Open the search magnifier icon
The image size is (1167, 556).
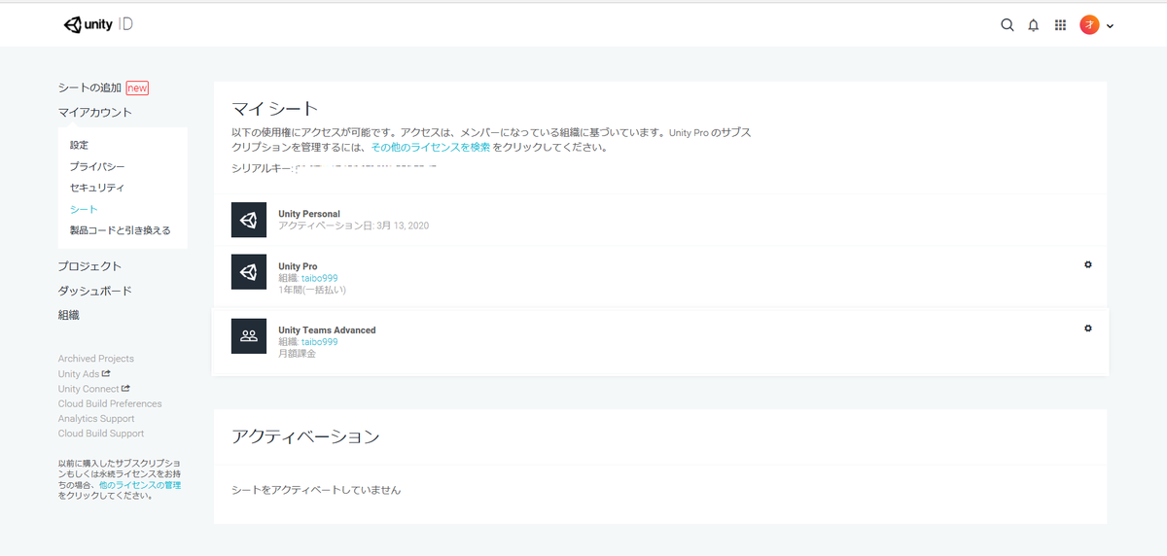[1008, 25]
